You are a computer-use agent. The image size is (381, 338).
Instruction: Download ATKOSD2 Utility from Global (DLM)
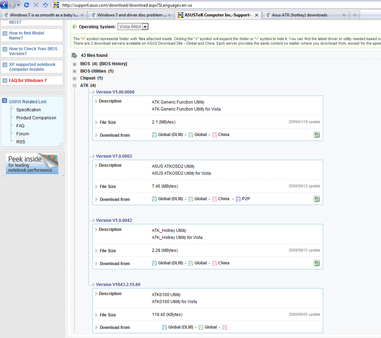(168, 199)
